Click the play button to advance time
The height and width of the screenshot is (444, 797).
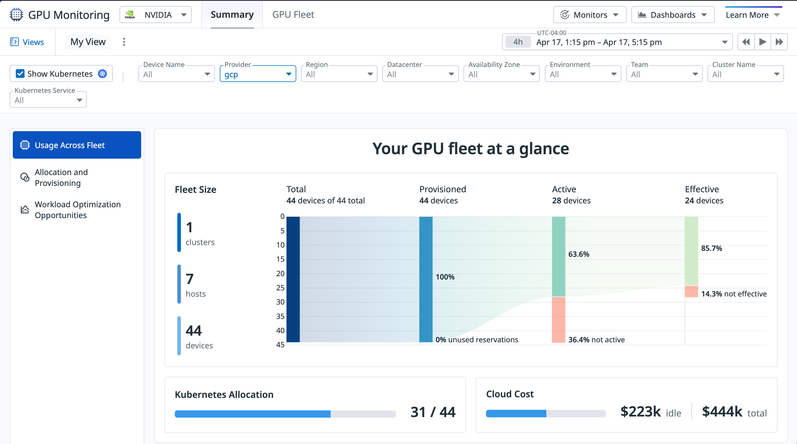point(763,42)
